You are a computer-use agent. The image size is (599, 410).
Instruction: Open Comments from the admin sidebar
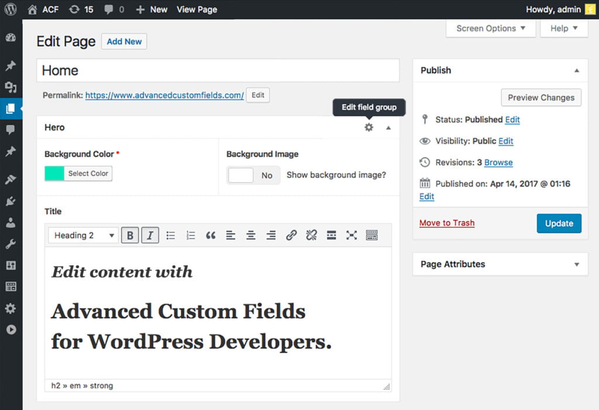tap(11, 130)
